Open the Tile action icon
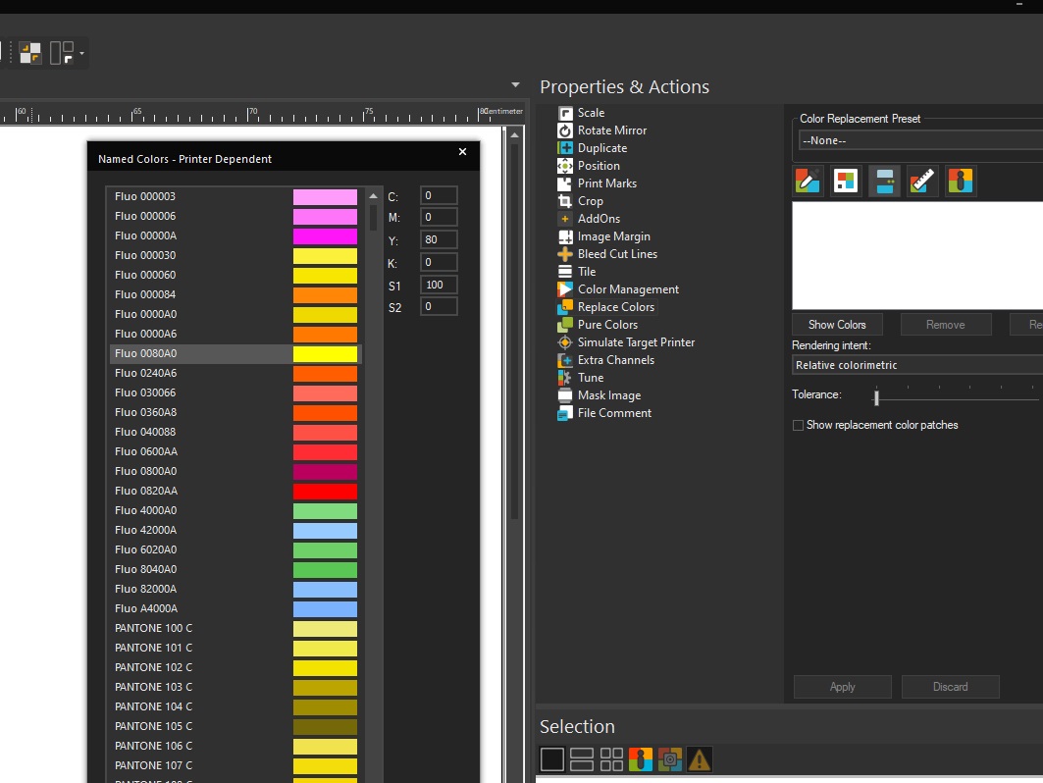 tap(565, 272)
